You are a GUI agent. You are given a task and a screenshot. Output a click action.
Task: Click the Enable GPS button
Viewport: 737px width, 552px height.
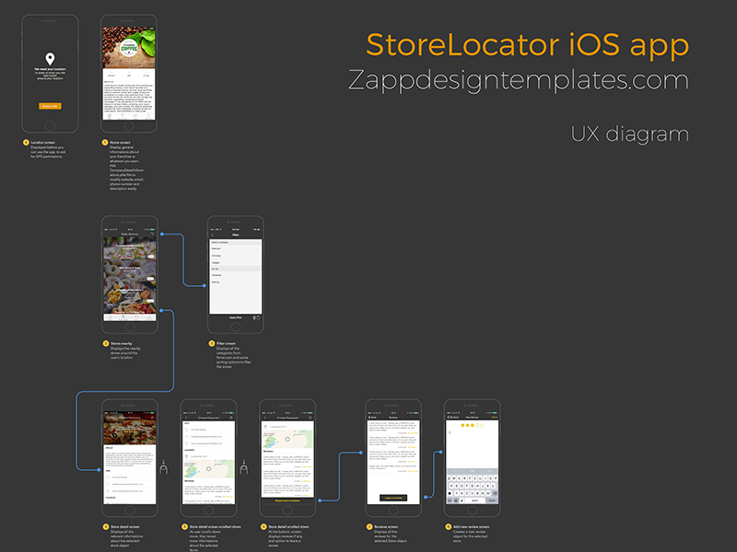coord(51,105)
